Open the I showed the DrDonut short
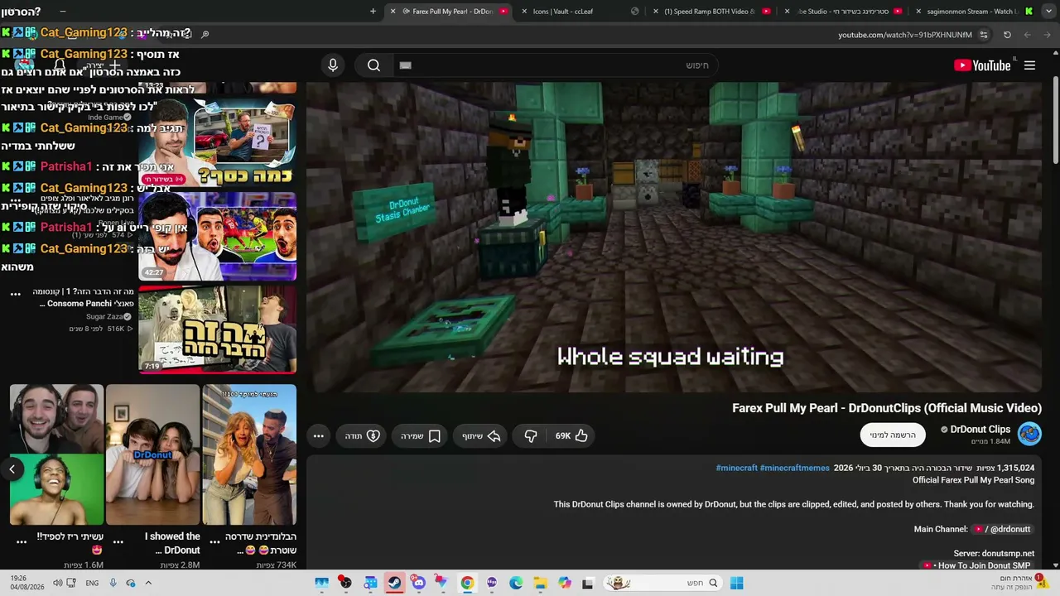This screenshot has height=596, width=1060. [x=153, y=454]
